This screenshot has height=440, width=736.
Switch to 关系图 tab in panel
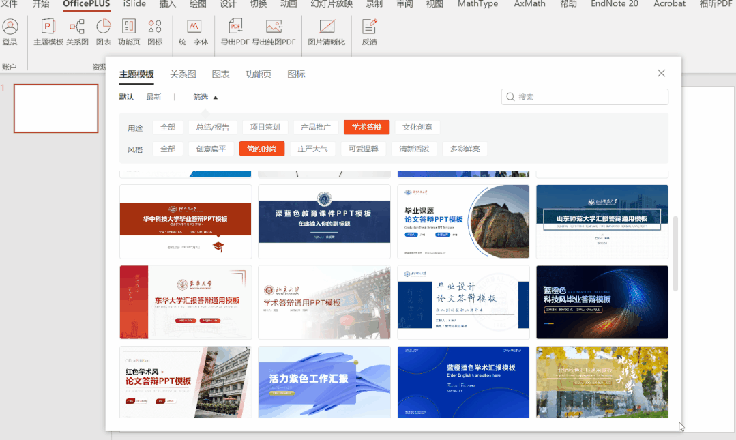pos(183,74)
